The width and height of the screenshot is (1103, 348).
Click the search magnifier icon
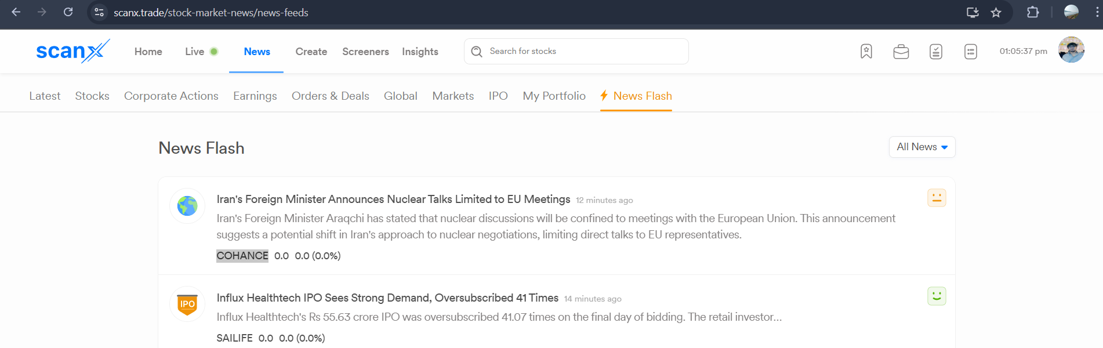477,52
